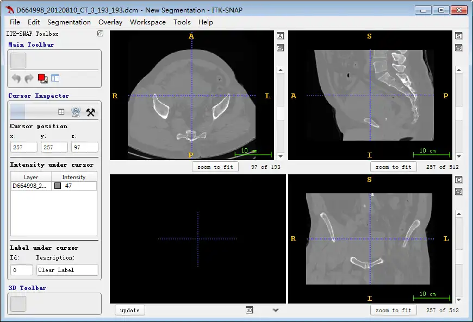473x322 pixels.
Task: Click the x cursor position input field
Action: 24,147
